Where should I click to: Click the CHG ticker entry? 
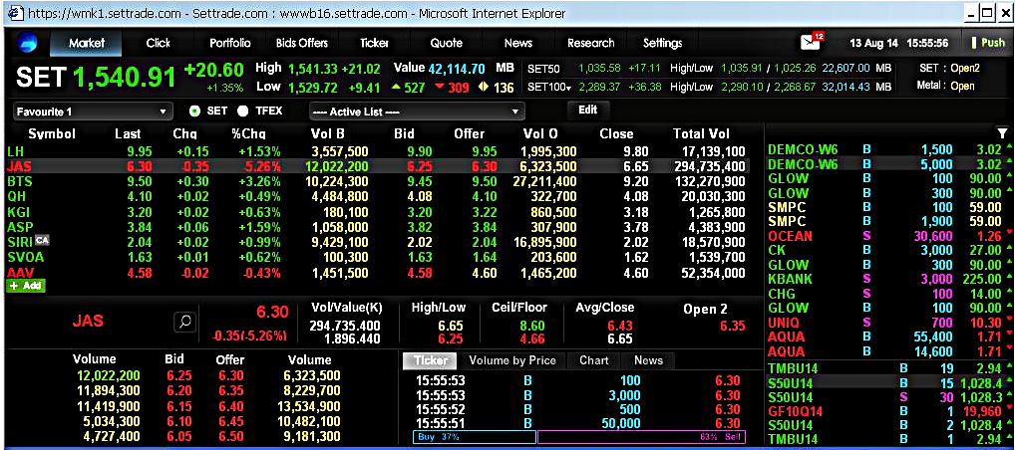pyautogui.click(x=780, y=294)
